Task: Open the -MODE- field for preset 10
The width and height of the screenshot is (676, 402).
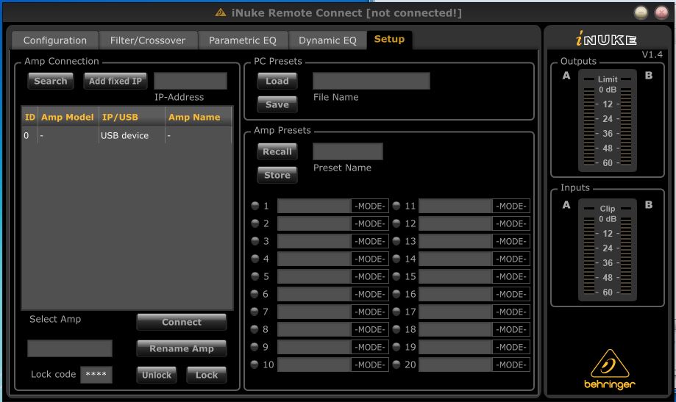Action: pyautogui.click(x=369, y=365)
